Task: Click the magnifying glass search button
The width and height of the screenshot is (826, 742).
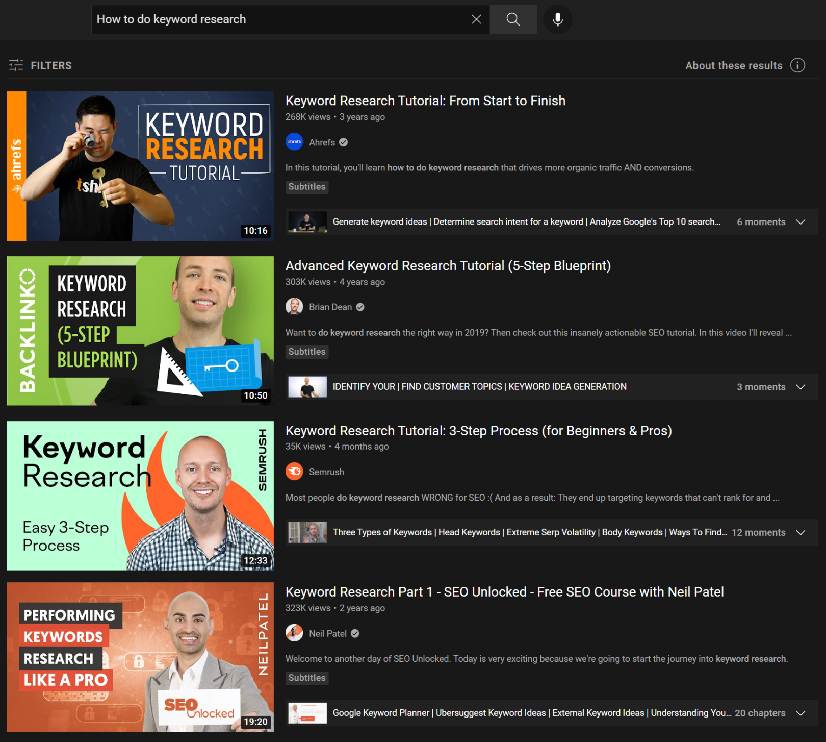Action: [513, 19]
